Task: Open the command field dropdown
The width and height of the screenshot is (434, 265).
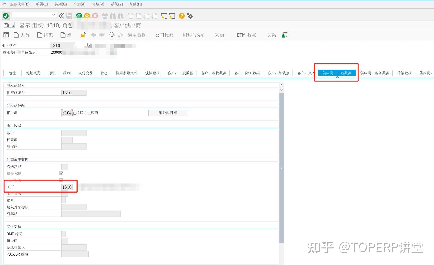Action: point(53,15)
